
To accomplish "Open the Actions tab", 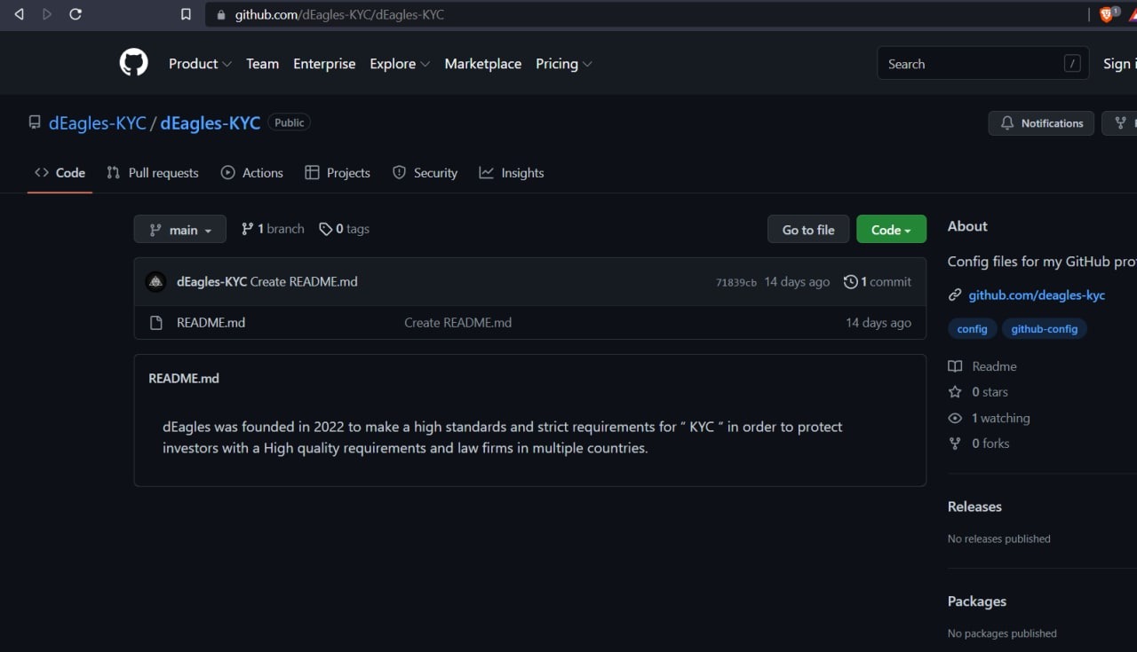I will click(x=252, y=173).
